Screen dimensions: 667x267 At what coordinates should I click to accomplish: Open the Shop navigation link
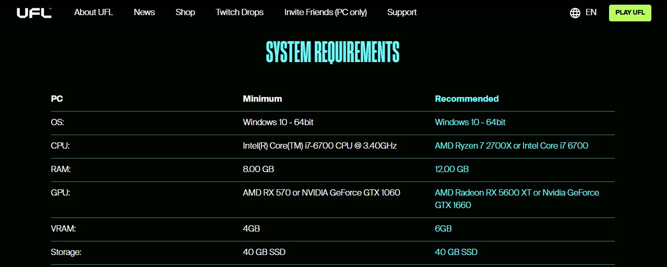click(x=185, y=13)
